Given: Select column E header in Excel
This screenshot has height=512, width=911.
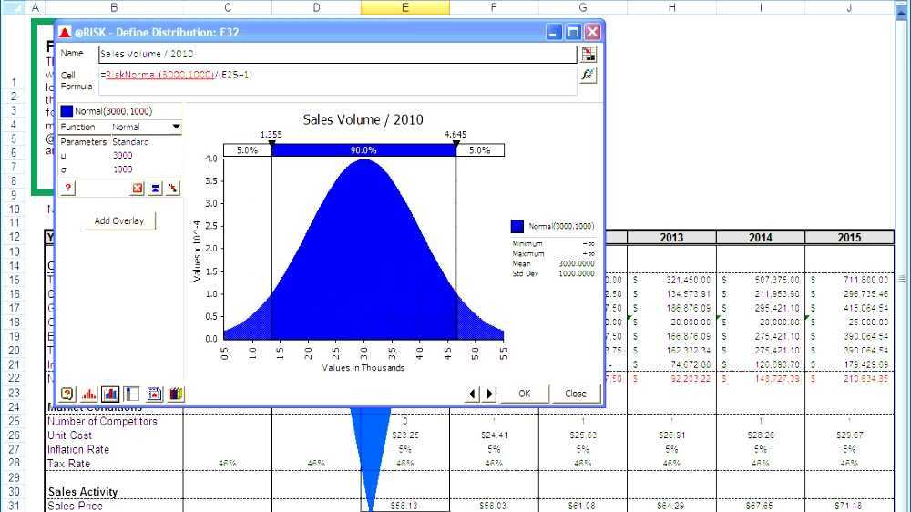Looking at the screenshot, I should click(x=405, y=7).
